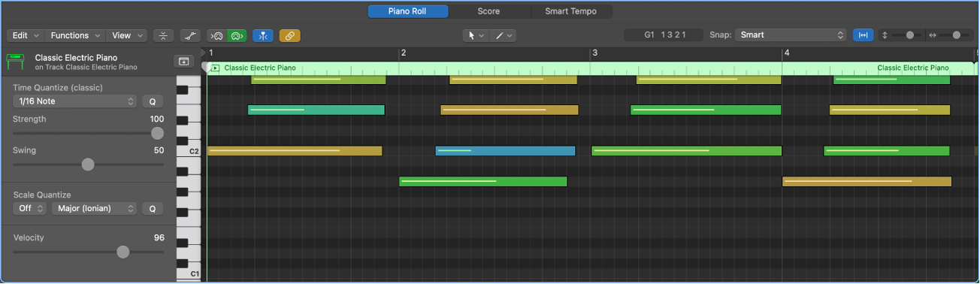Viewport: 980px width, 284px height.
Task: Select the blue note in bar 2
Action: 505,151
